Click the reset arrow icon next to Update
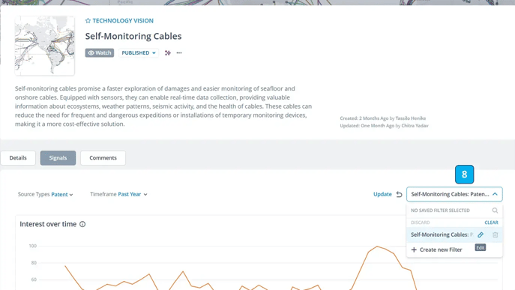Viewport: 515px width, 290px height. pos(399,194)
